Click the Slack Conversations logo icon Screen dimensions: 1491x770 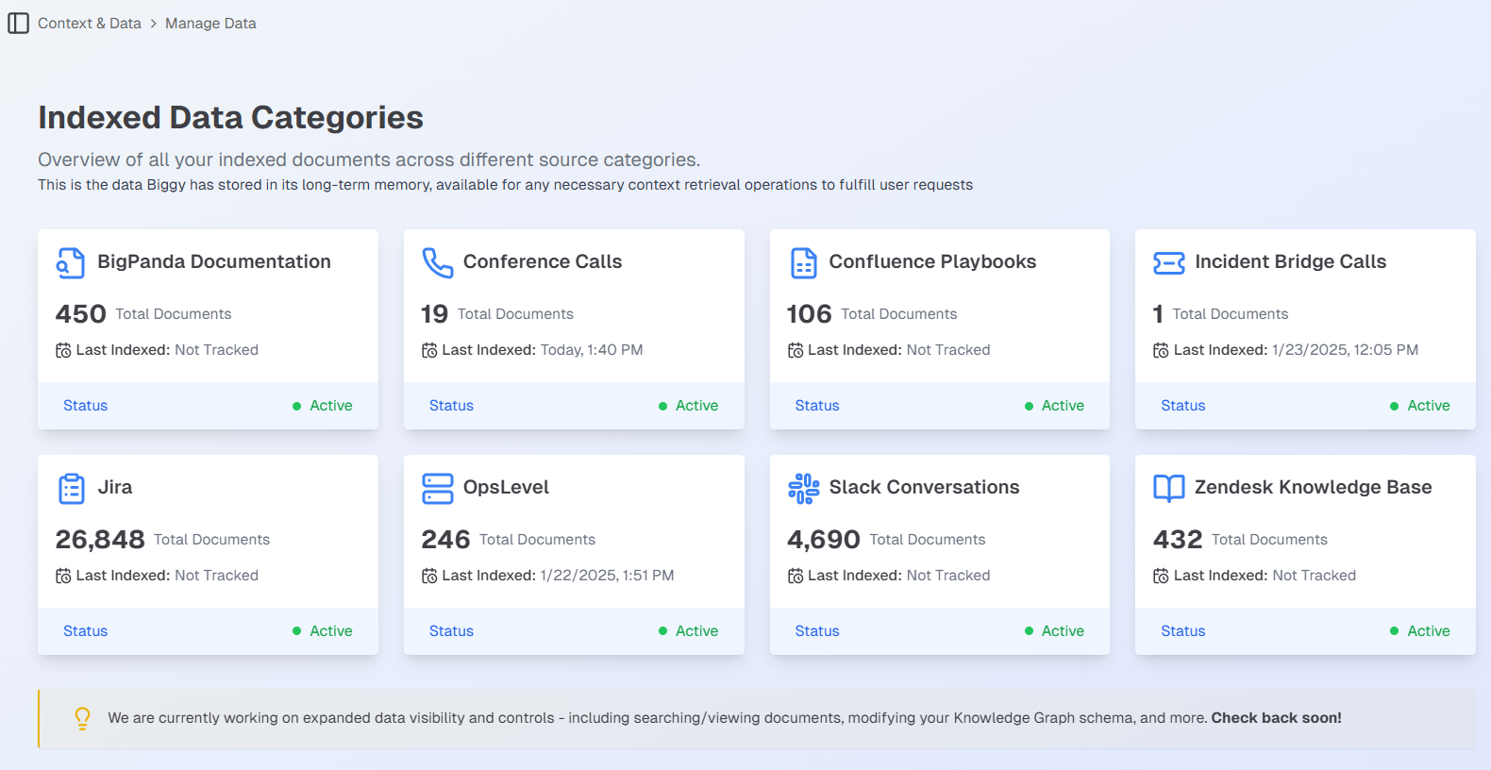tap(803, 488)
